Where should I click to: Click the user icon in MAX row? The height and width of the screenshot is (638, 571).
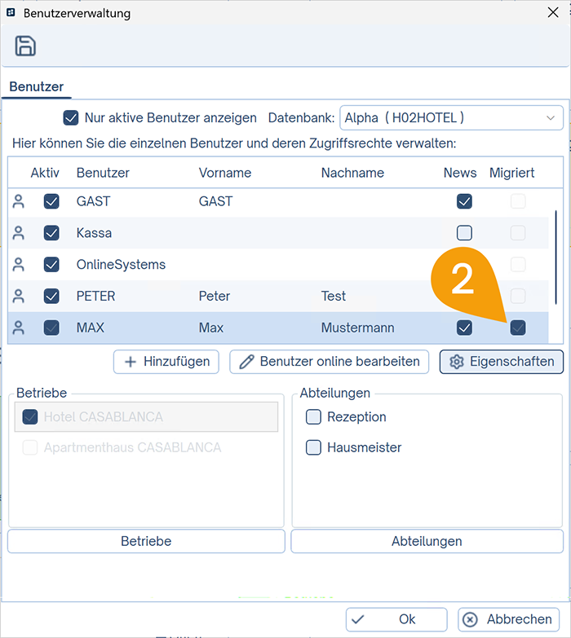point(18,328)
